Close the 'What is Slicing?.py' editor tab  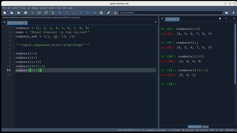26,23
